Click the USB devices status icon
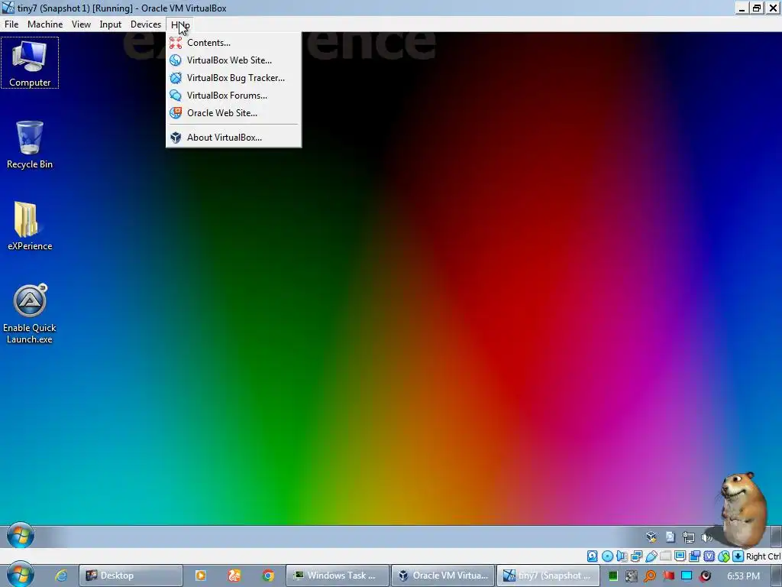This screenshot has width=782, height=587. pos(651,556)
